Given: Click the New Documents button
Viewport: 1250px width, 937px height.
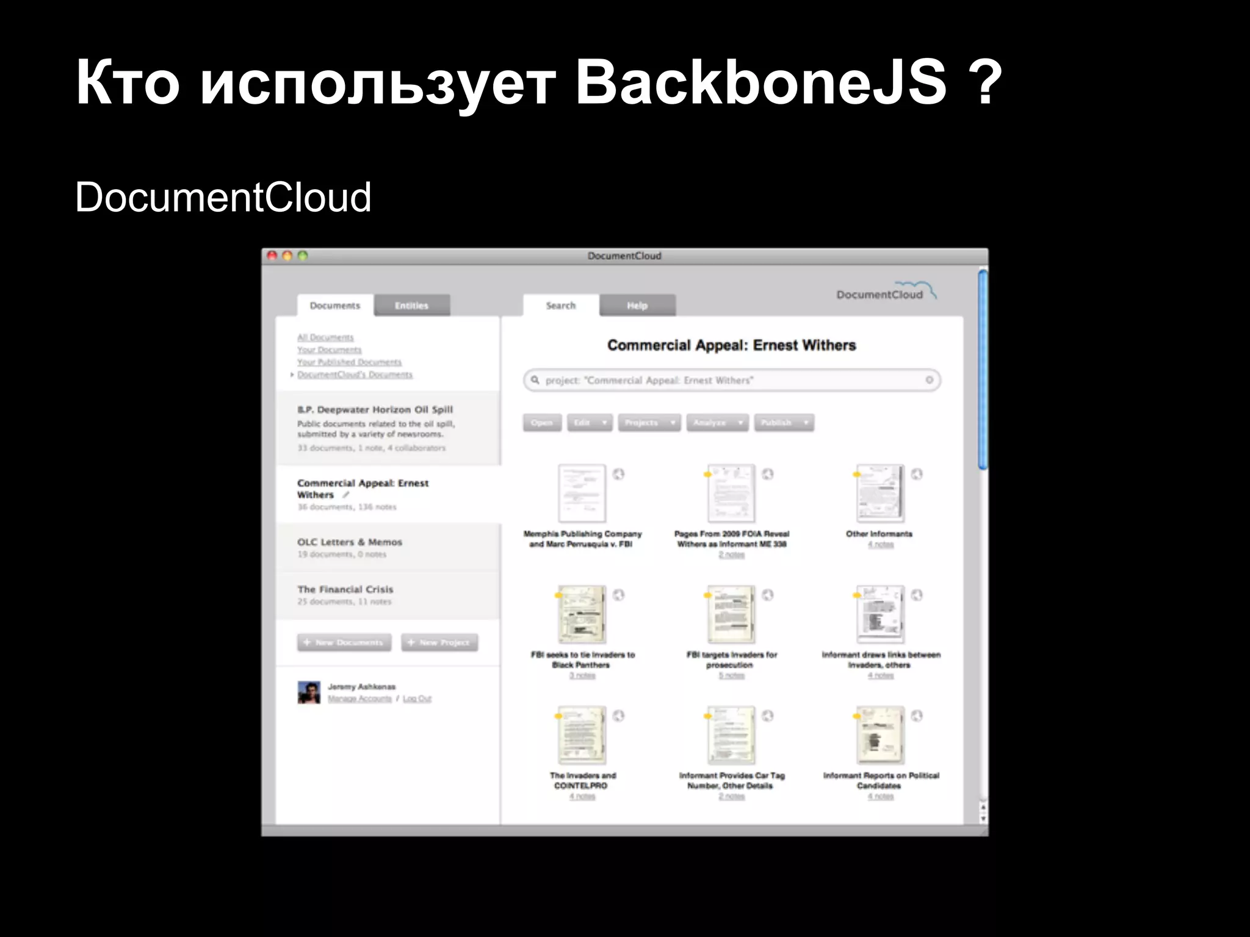Looking at the screenshot, I should [344, 642].
